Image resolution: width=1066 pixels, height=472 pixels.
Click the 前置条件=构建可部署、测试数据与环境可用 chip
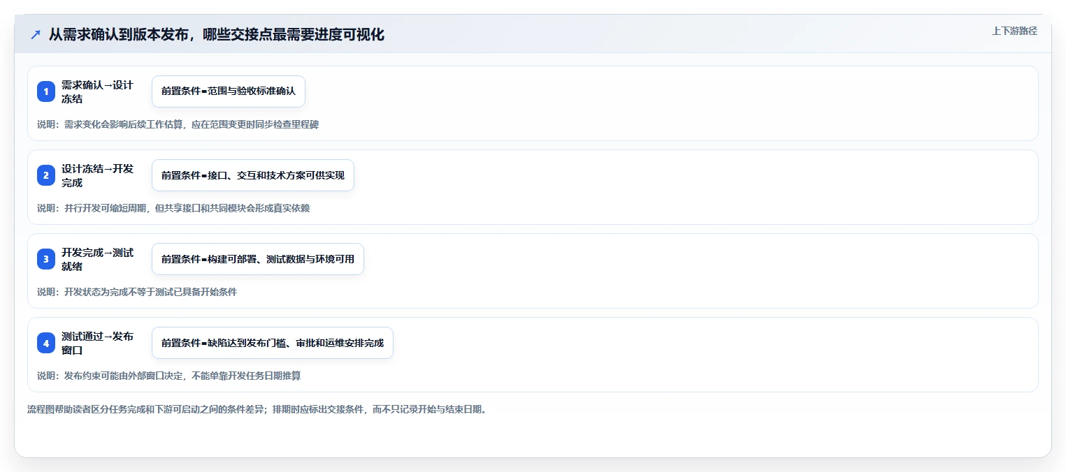tap(258, 259)
